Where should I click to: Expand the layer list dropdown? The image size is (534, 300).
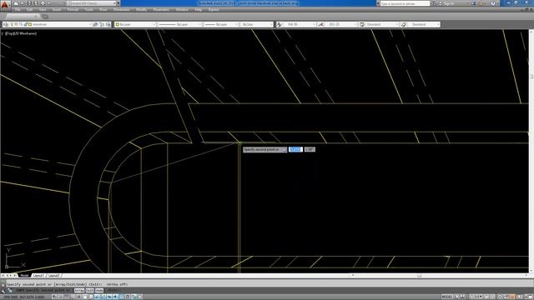(x=90, y=24)
